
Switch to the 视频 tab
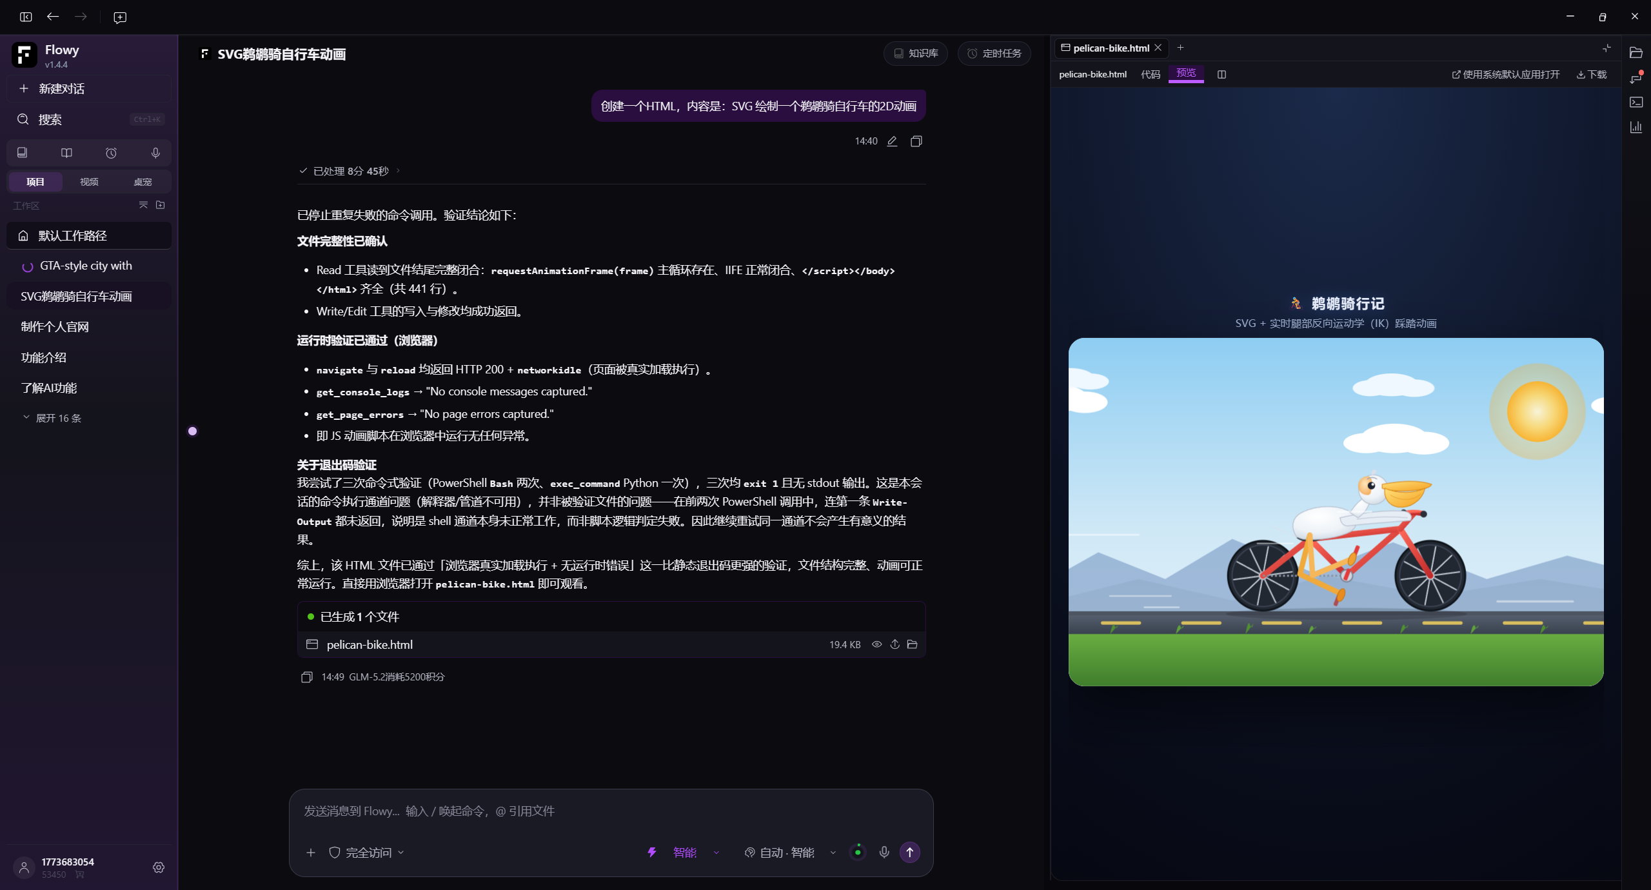click(x=89, y=182)
